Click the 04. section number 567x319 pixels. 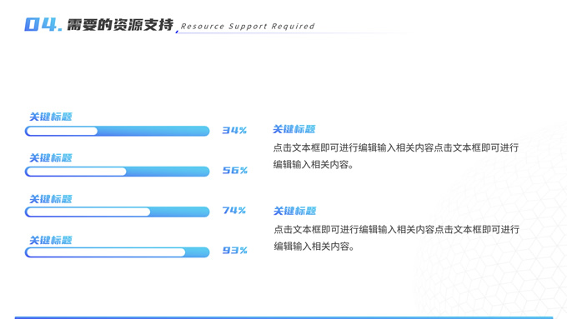click(x=43, y=24)
